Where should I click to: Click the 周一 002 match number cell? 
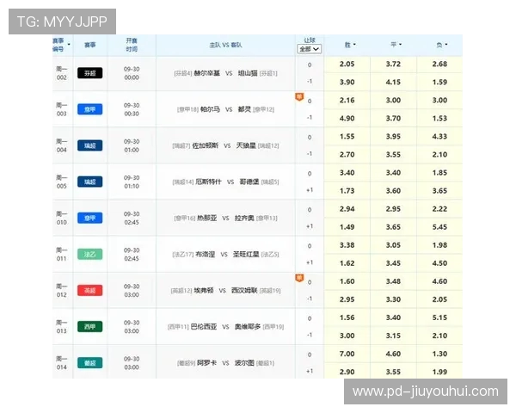(x=62, y=73)
